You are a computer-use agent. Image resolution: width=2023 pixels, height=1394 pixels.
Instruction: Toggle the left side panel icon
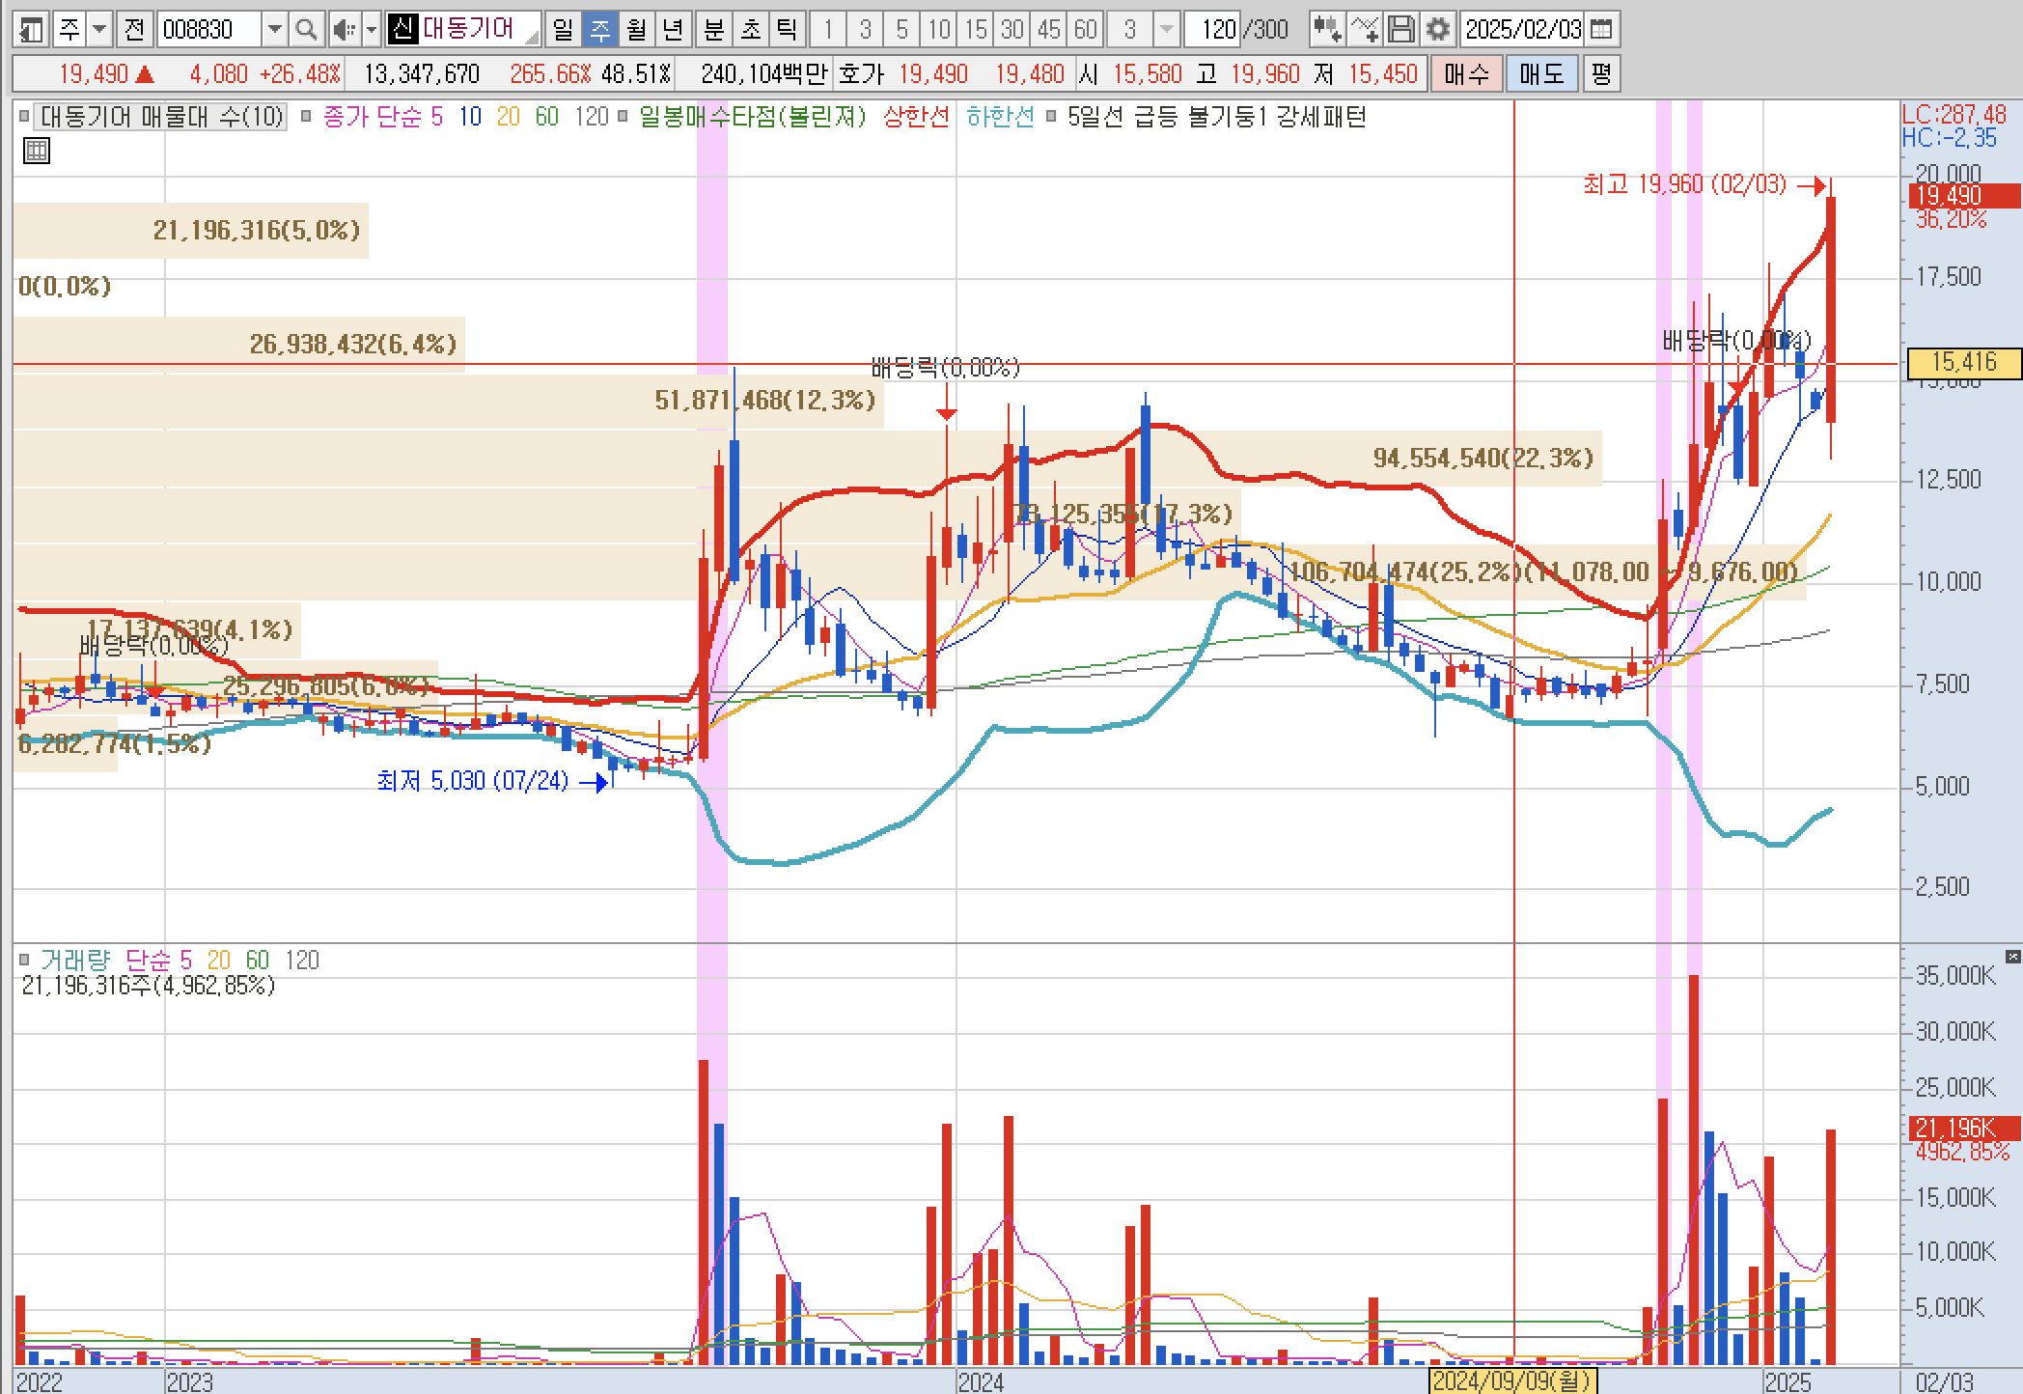31,30
